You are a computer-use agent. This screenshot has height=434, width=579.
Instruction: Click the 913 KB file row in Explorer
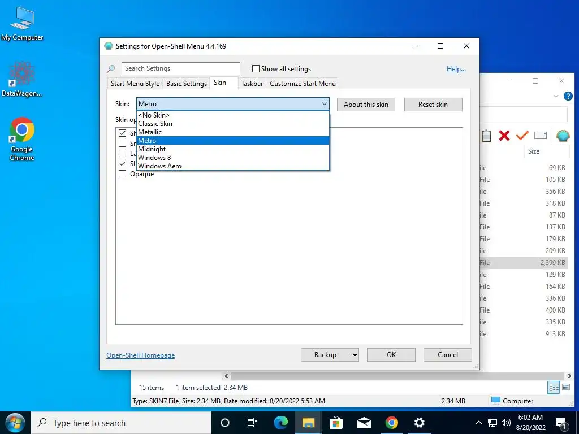(x=524, y=334)
